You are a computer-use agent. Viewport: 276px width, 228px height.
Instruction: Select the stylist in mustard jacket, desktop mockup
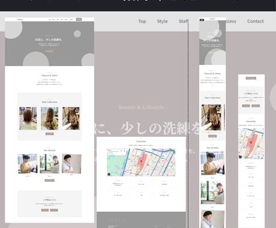(x=28, y=164)
